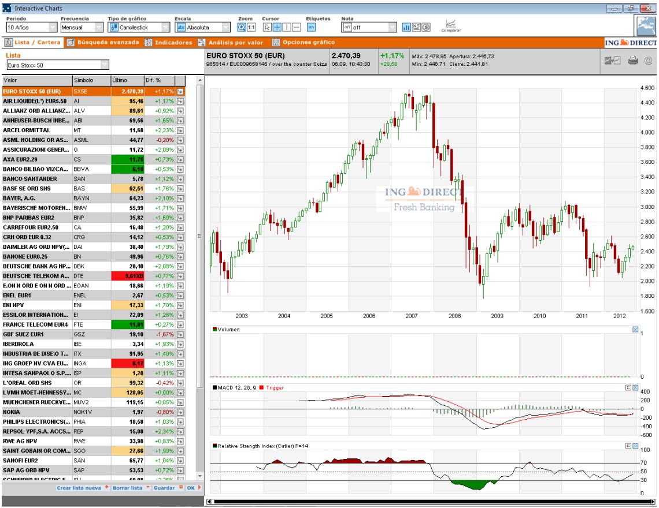Click the chart arrow icon for DAIMLER AG row

coord(180,247)
